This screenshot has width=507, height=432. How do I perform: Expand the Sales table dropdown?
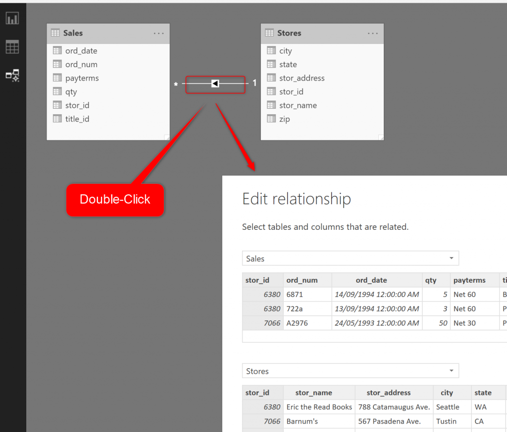click(x=451, y=259)
